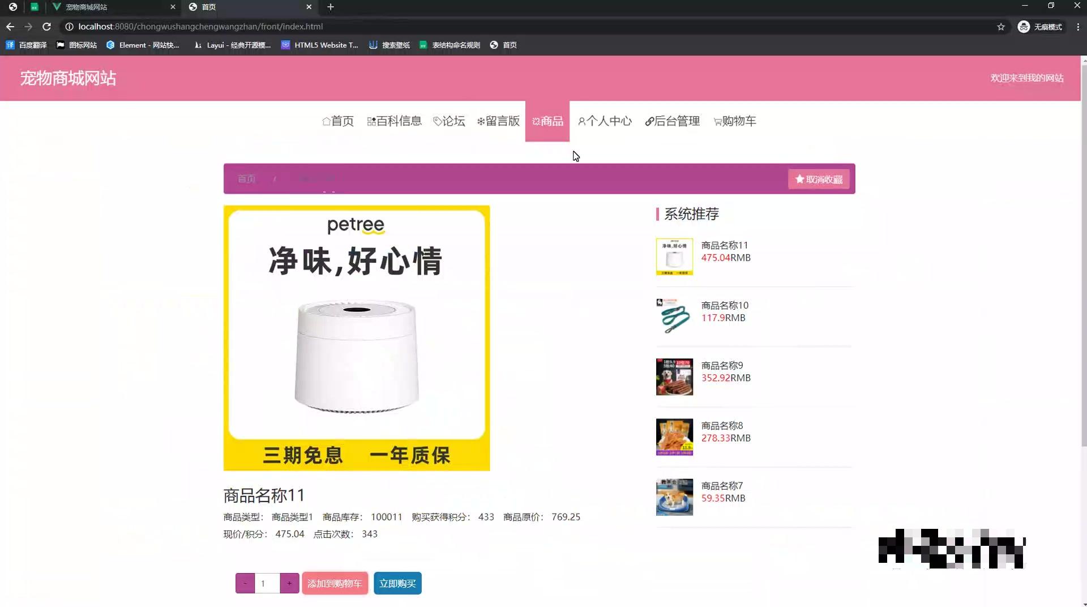The height and width of the screenshot is (607, 1087).
Task: Click the main petree product image
Action: [x=357, y=338]
